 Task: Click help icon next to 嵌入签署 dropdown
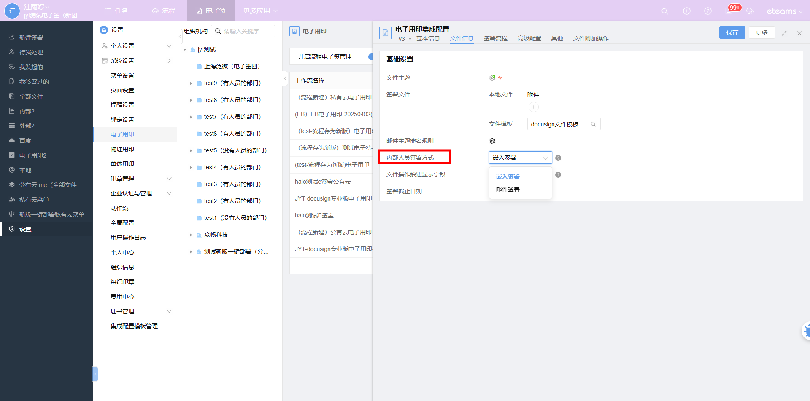pos(558,158)
